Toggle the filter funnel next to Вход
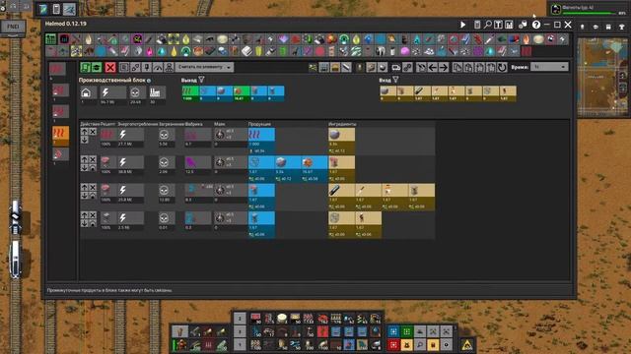 (396, 80)
